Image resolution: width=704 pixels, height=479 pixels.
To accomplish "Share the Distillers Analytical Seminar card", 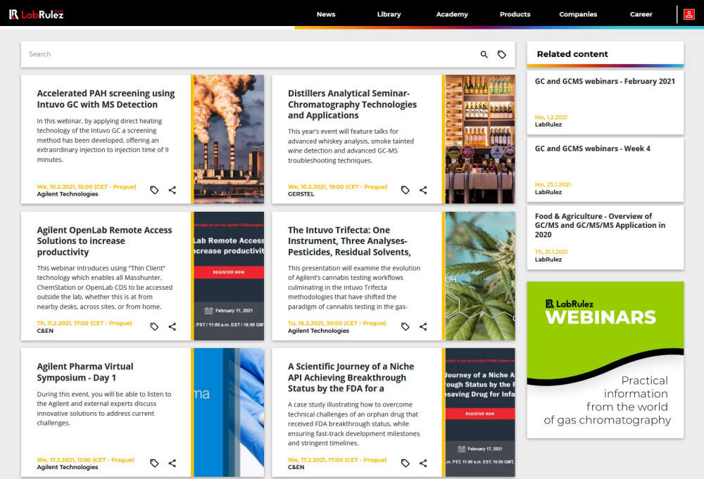I will (x=423, y=190).
